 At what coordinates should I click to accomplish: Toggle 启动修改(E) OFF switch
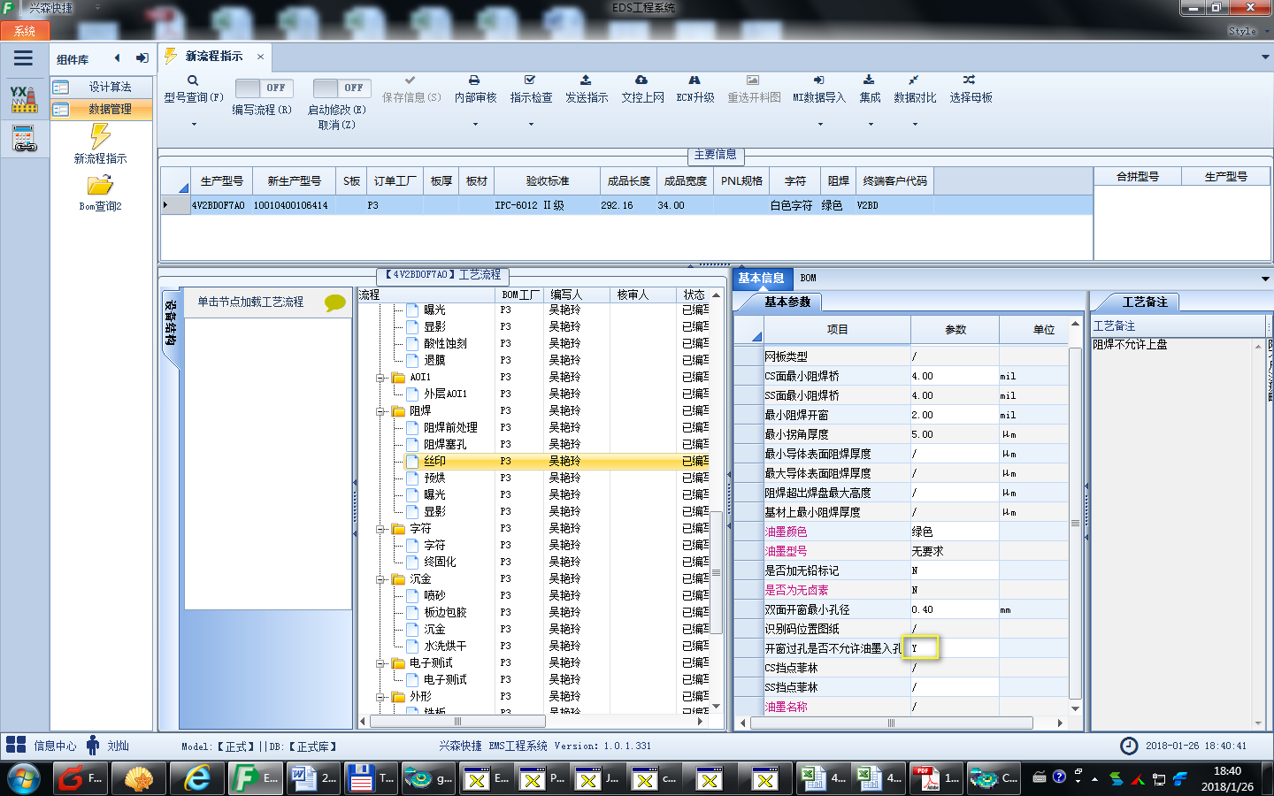point(344,88)
